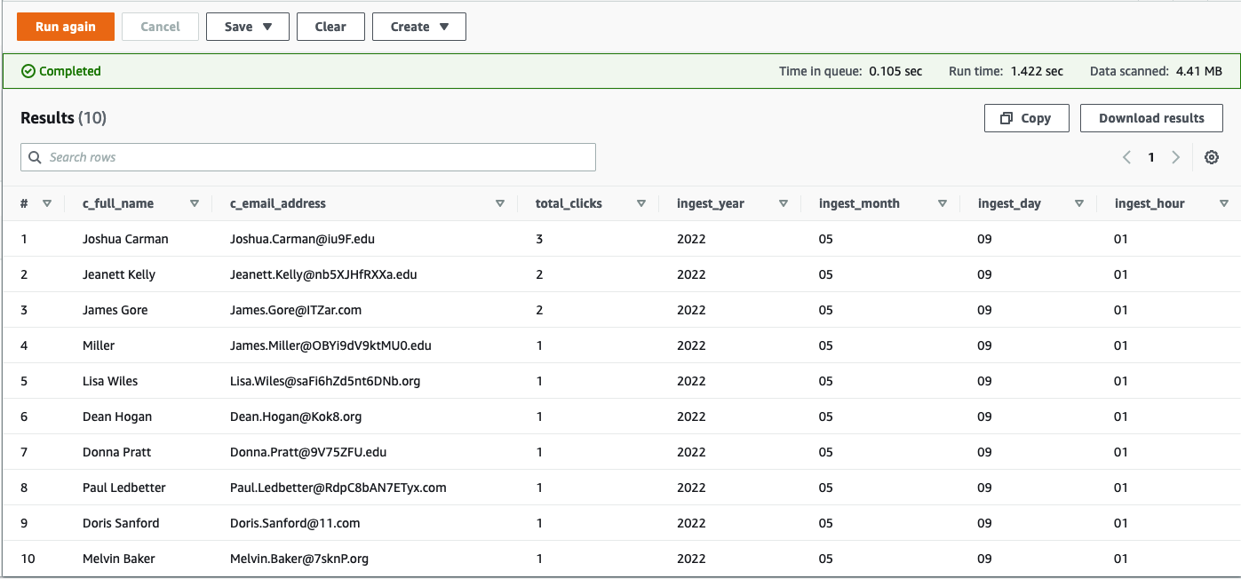Click the ingest_year column header text
The image size is (1241, 579).
click(x=711, y=203)
